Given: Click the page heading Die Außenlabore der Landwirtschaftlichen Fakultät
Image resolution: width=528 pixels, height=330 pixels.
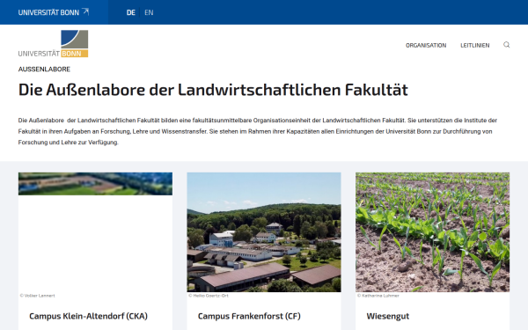Looking at the screenshot, I should click(x=213, y=90).
